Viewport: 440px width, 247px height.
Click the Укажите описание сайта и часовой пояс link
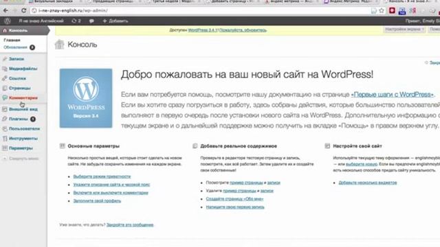[111, 185]
